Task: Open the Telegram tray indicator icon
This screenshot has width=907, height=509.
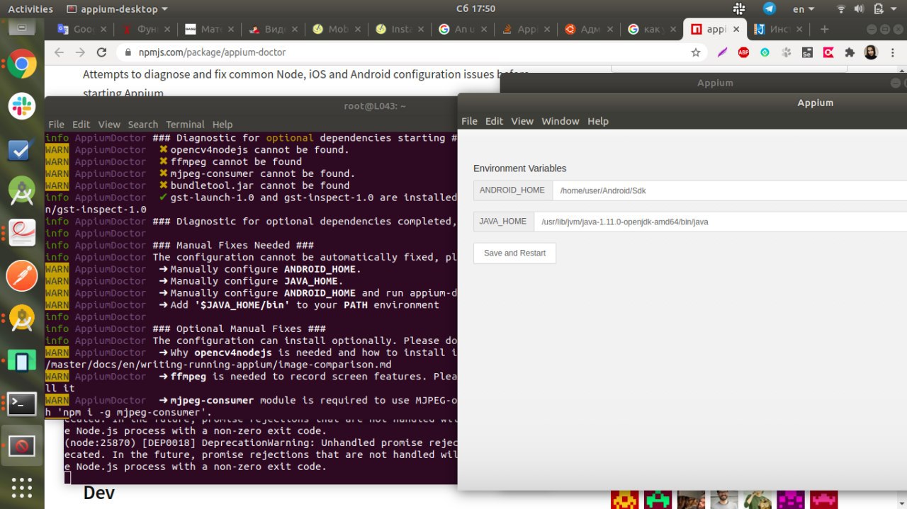Action: click(x=770, y=9)
